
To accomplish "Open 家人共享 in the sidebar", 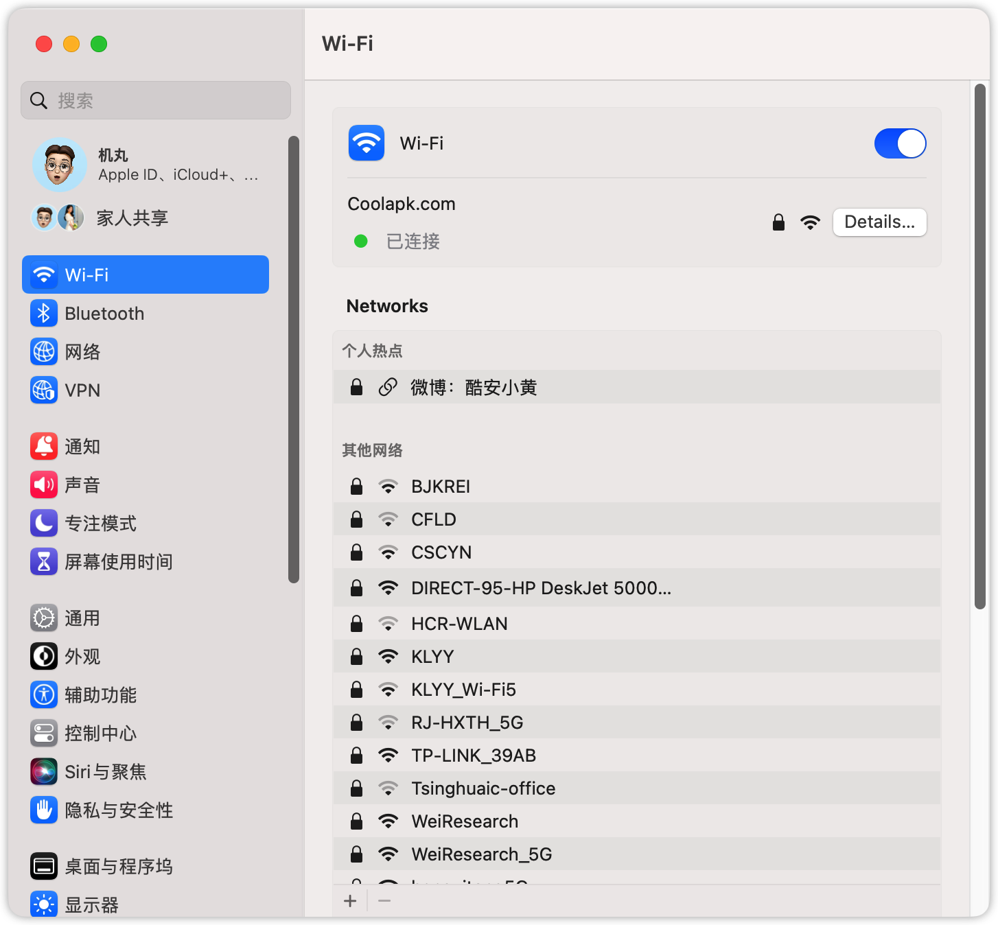I will (132, 218).
